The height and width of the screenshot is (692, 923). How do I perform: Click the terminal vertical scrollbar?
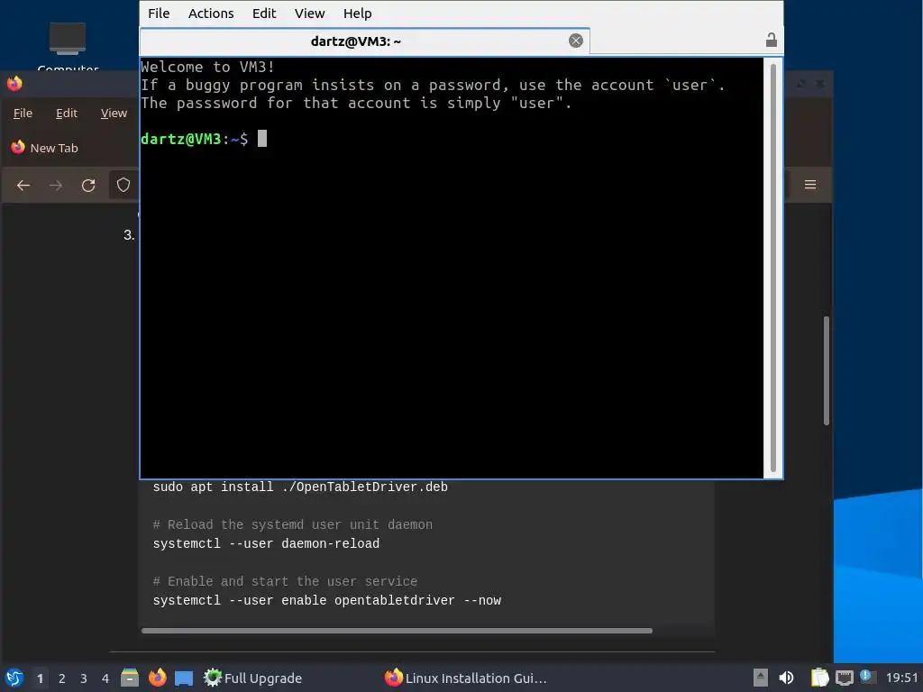[x=772, y=268]
